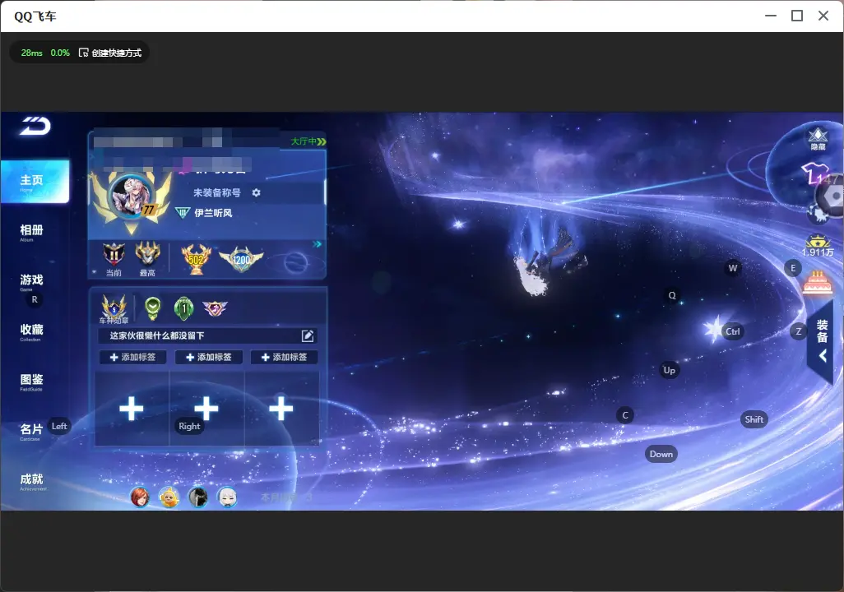This screenshot has height=592, width=844.
Task: Select the 名片 card tab
Action: point(31,431)
